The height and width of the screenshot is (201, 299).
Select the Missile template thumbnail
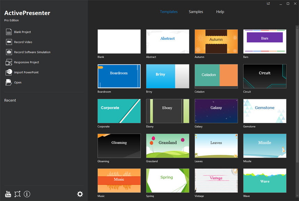(x=265, y=146)
